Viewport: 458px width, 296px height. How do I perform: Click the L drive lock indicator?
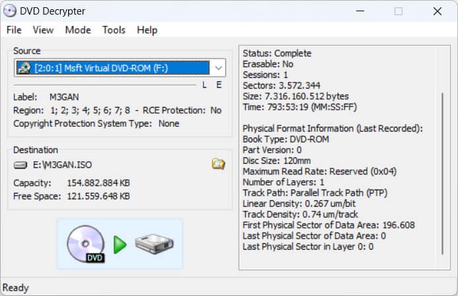(204, 85)
